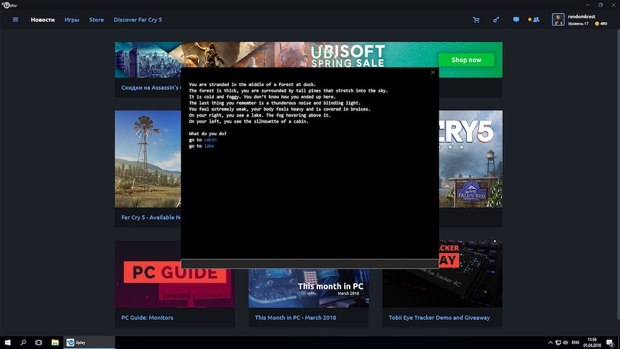Screen dimensions: 620x349
Task: Minimize the Uplay window
Action: coord(588,5)
